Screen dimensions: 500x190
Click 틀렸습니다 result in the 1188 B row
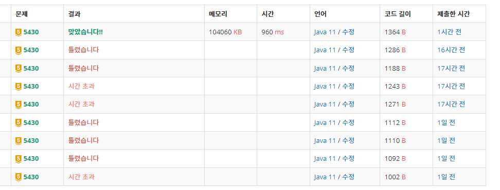point(83,68)
